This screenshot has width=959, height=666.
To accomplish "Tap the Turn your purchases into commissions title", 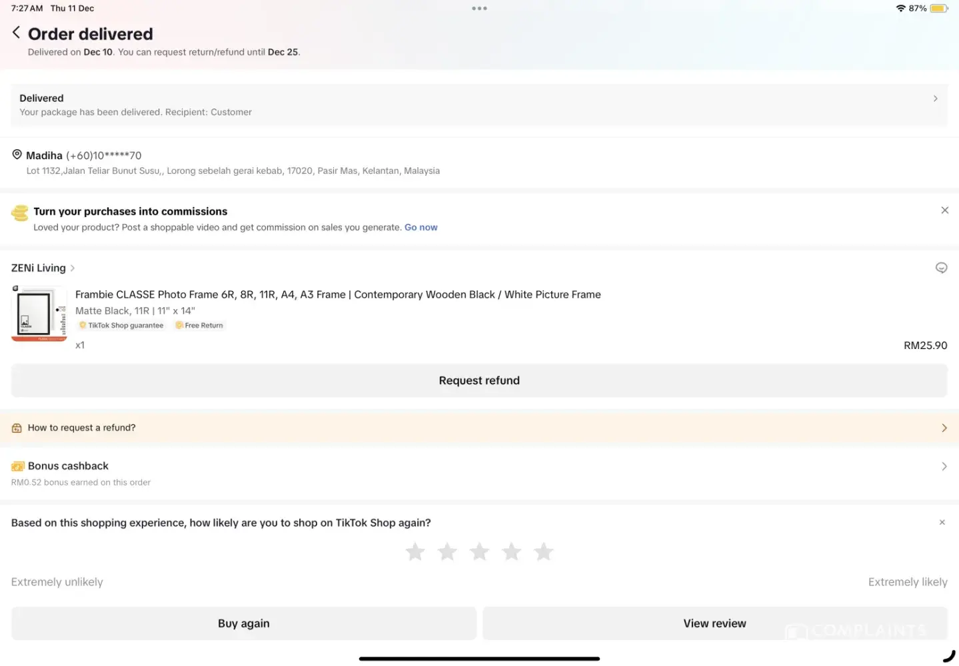I will pos(131,211).
